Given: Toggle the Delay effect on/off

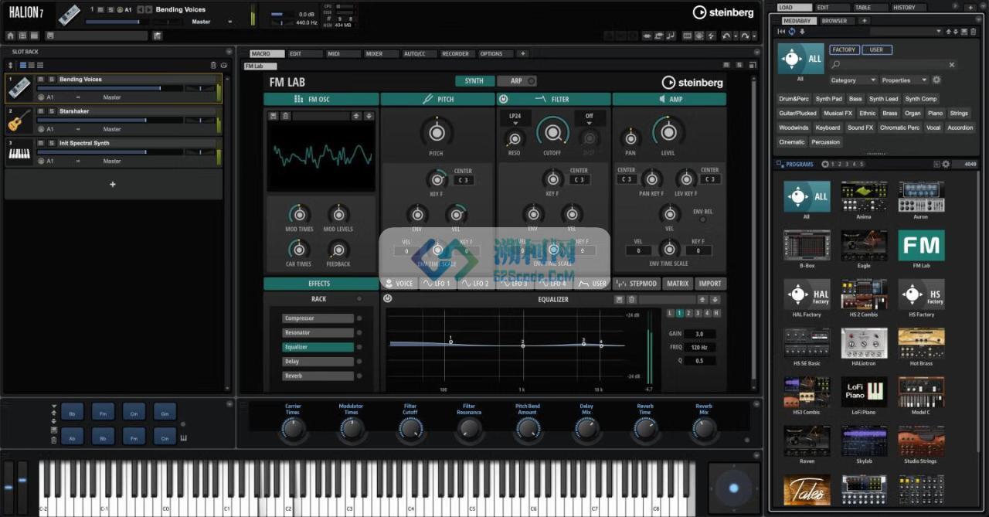Looking at the screenshot, I should point(359,362).
